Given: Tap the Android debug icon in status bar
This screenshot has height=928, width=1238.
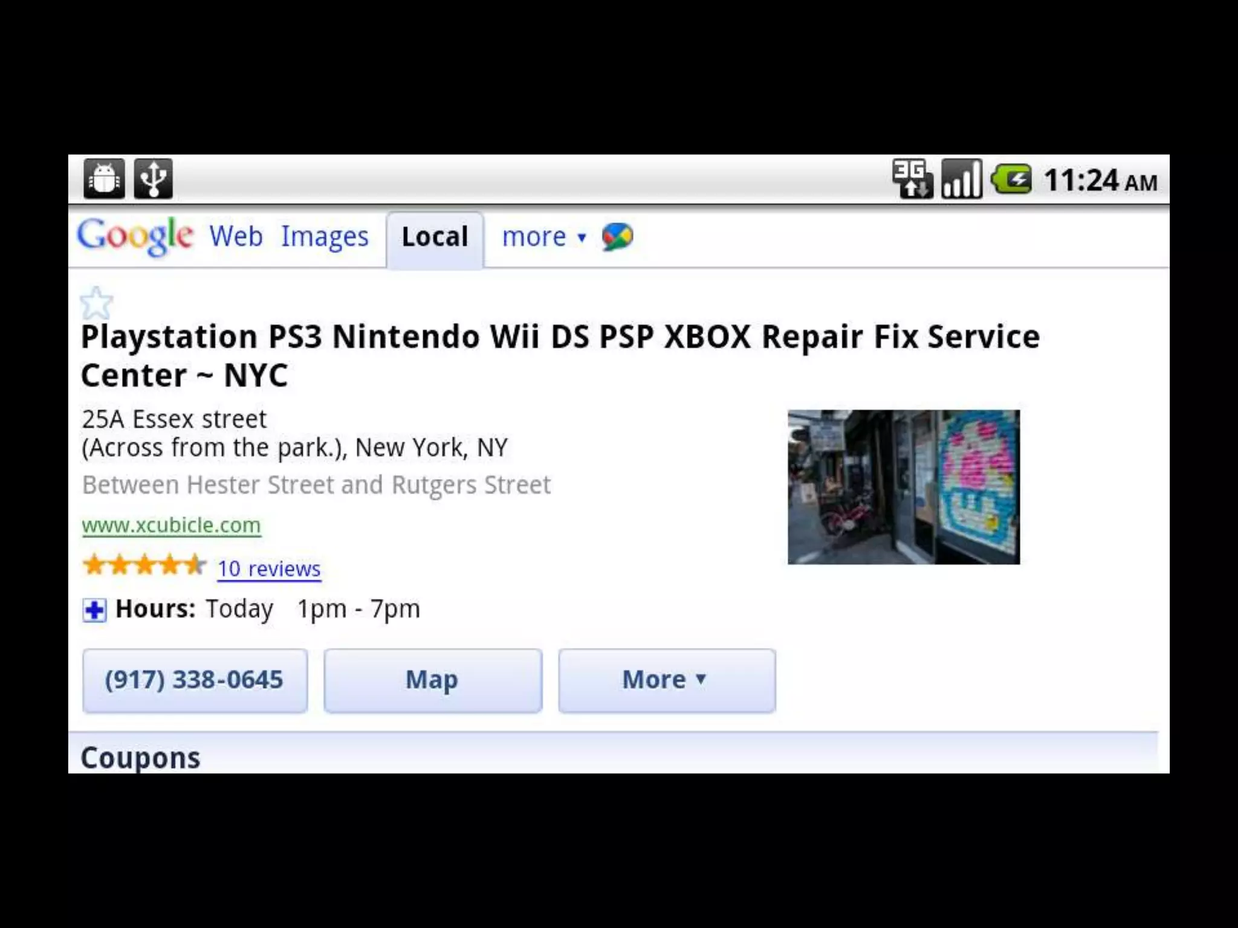Looking at the screenshot, I should click(x=104, y=178).
